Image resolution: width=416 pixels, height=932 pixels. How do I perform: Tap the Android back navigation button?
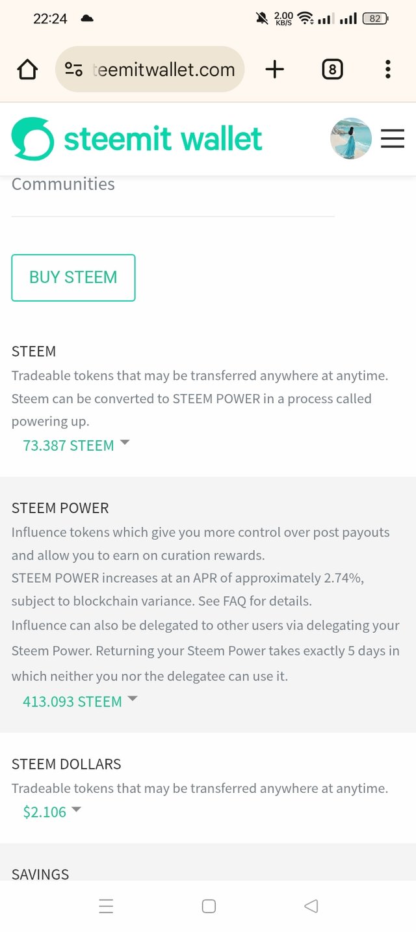[x=311, y=906]
